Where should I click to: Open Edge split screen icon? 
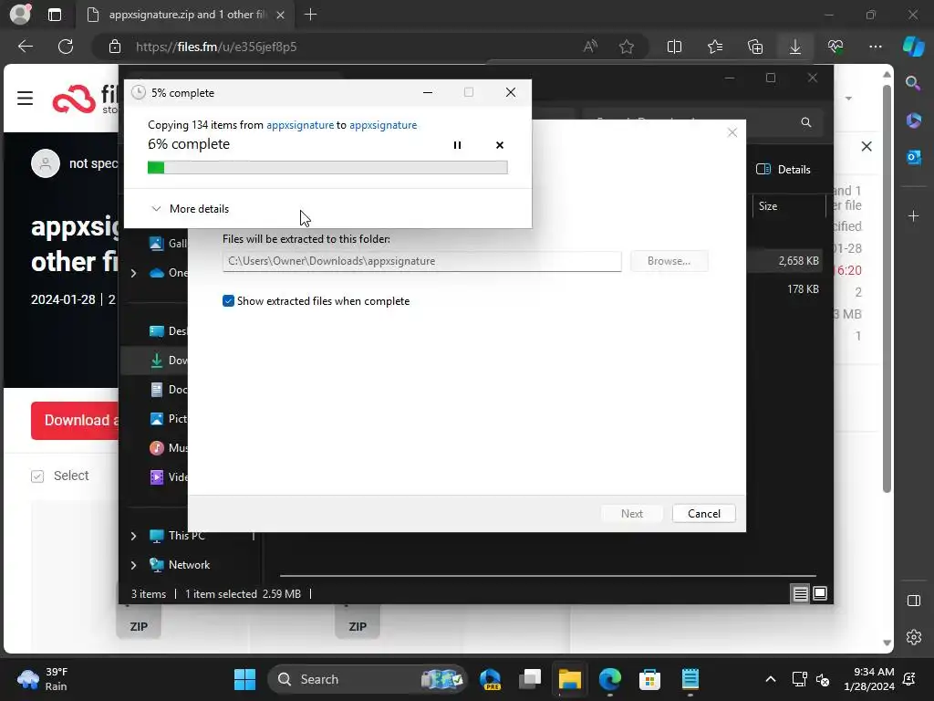(x=674, y=47)
